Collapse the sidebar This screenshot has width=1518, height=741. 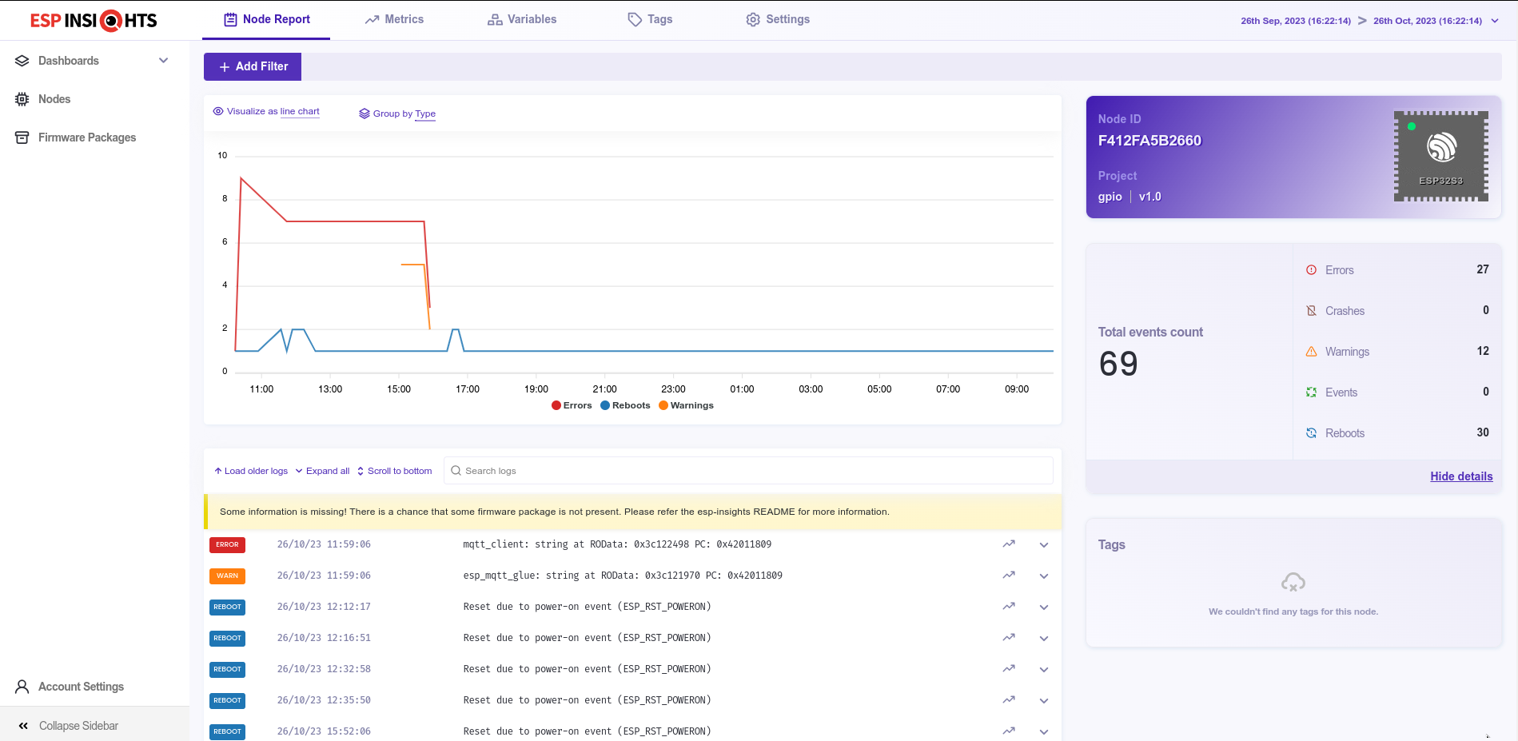[x=78, y=726]
